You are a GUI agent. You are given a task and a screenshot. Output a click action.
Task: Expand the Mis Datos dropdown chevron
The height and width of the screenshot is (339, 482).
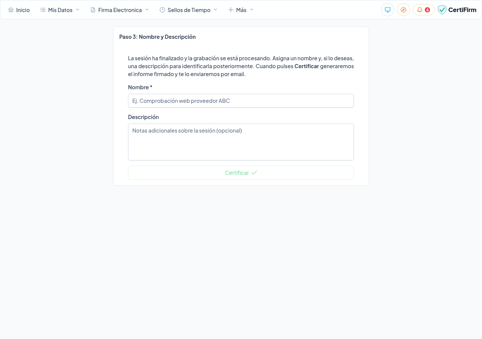pyautogui.click(x=78, y=10)
